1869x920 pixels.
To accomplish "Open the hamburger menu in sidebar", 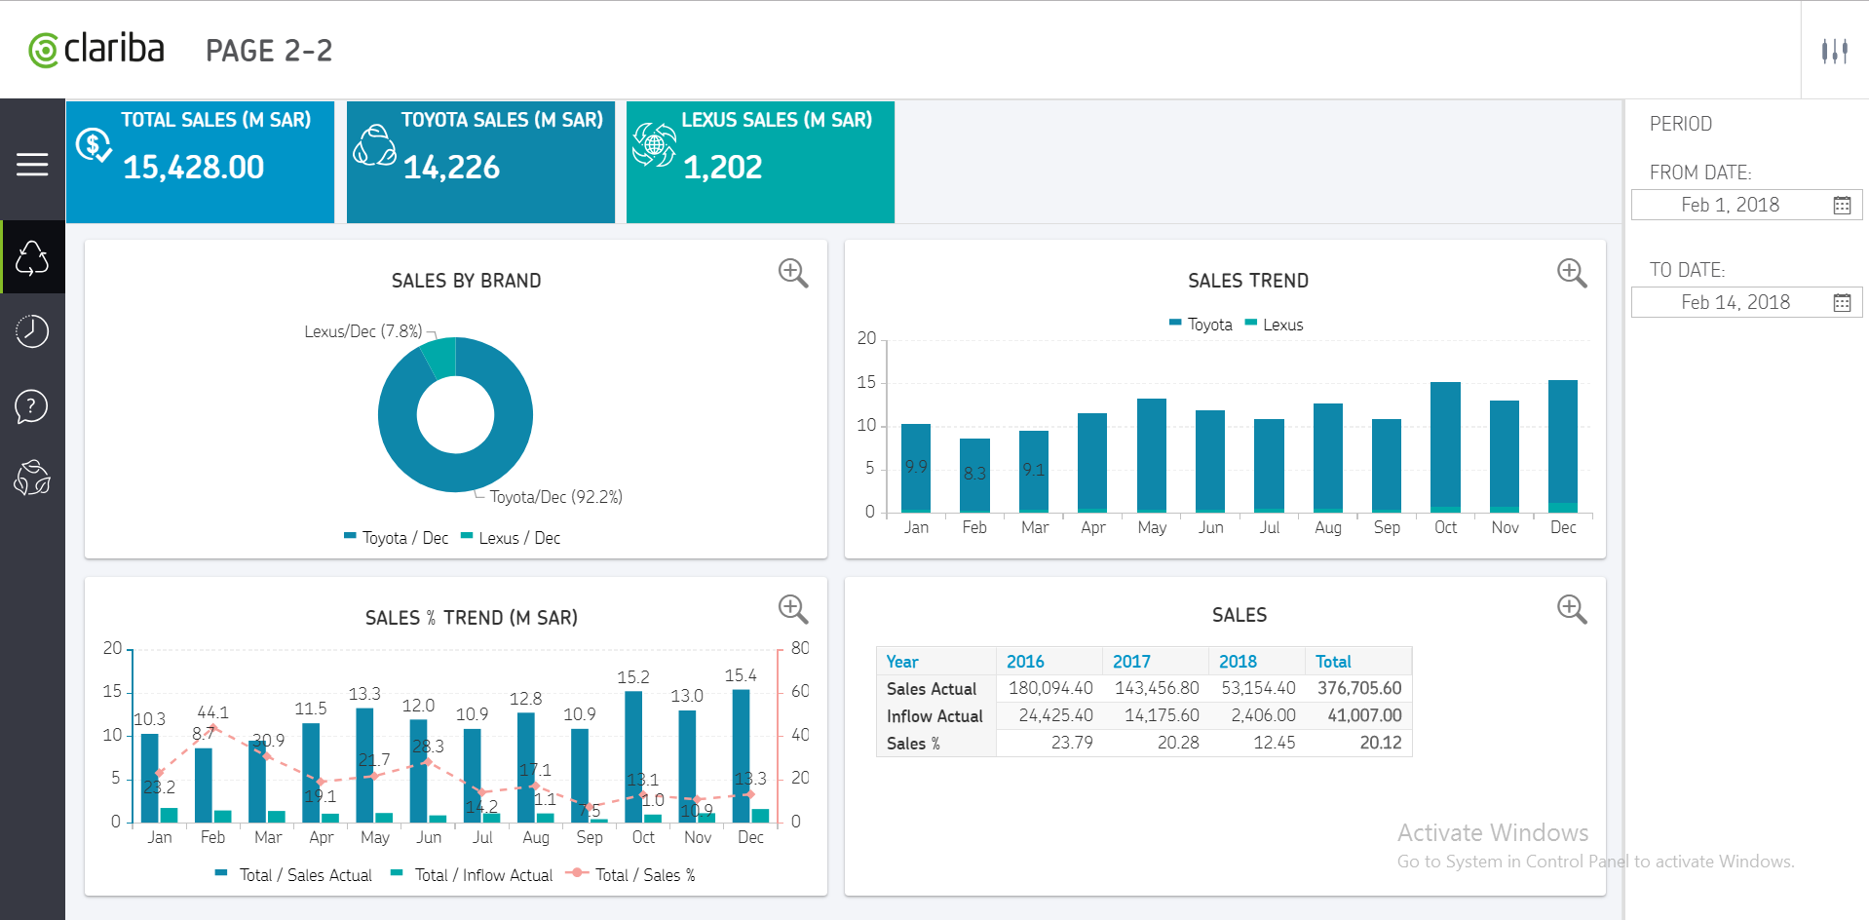I will click(32, 164).
